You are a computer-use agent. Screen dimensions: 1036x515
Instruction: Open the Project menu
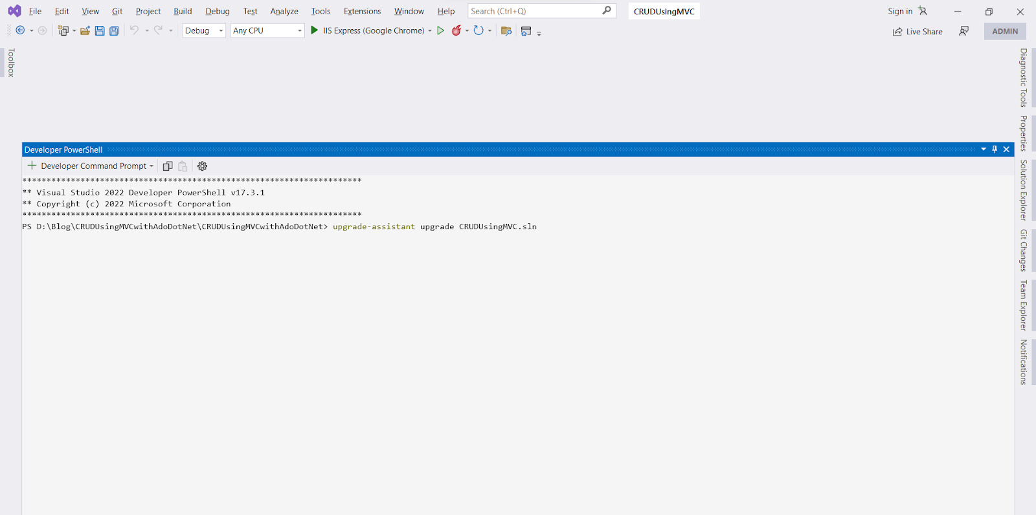[x=148, y=11]
